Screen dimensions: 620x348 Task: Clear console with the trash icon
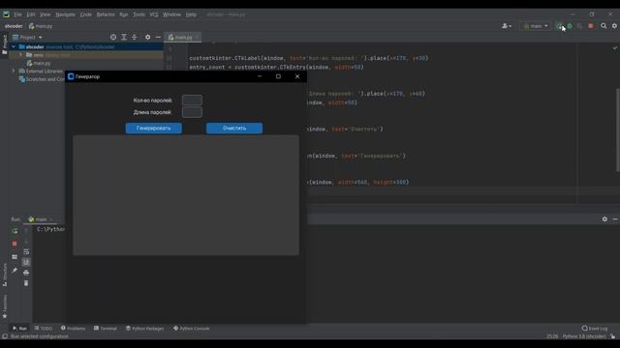click(26, 283)
